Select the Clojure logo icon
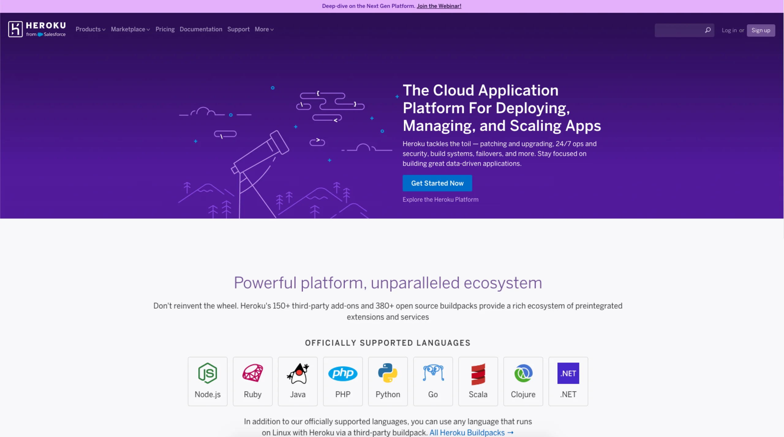 [523, 373]
